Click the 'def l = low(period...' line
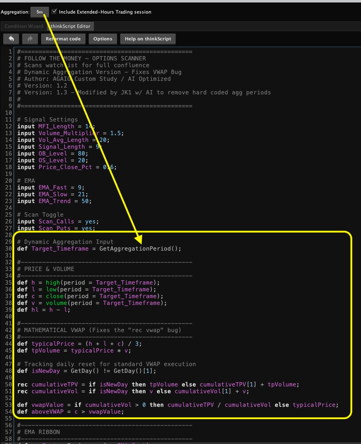This screenshot has width=361, height=444. 87,290
